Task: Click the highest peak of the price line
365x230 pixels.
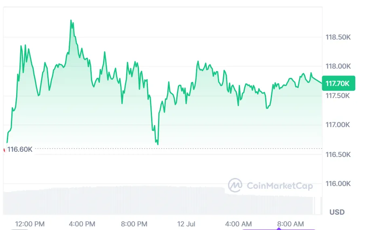Action: [71, 20]
